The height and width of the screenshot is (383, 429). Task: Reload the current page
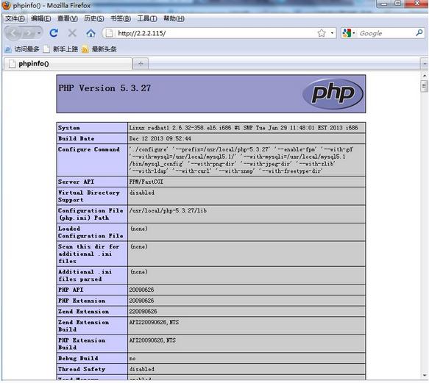pyautogui.click(x=54, y=33)
